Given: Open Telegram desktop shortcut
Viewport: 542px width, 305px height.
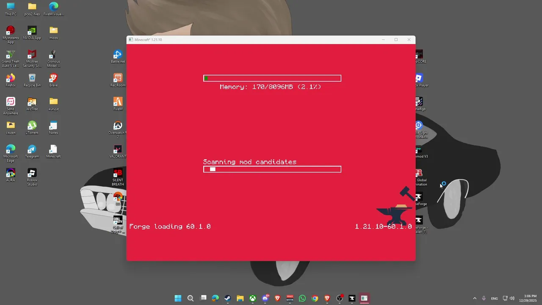Looking at the screenshot, I should point(32,151).
